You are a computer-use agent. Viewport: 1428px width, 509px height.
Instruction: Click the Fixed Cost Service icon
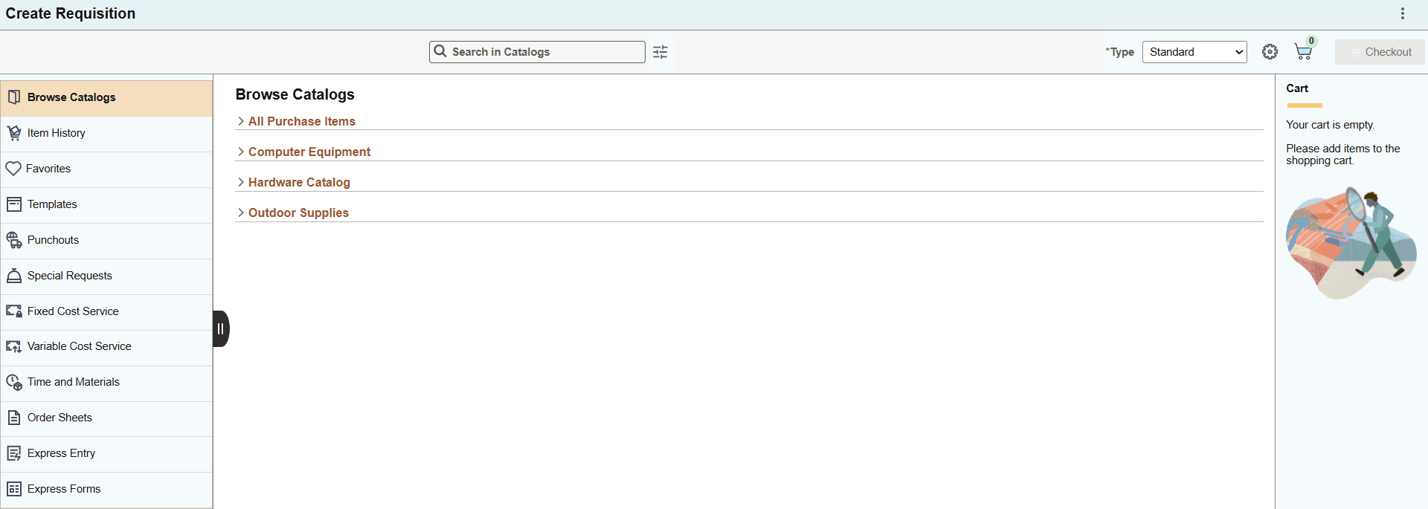pos(14,311)
